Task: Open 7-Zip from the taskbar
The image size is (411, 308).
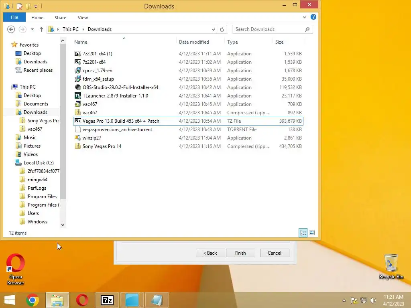Action: click(107, 300)
